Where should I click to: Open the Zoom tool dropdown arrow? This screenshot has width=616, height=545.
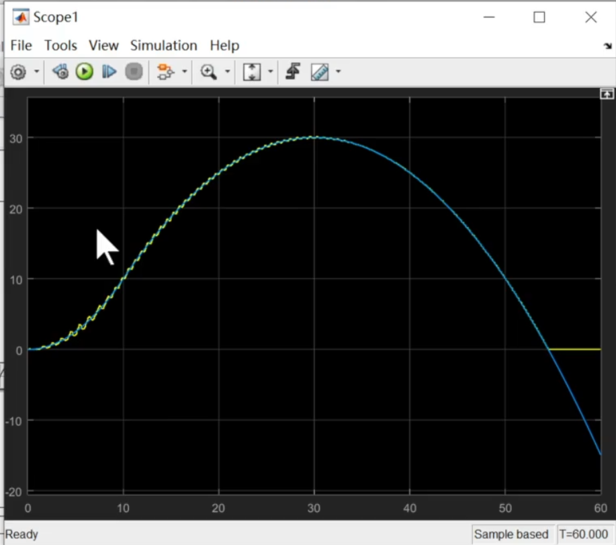[227, 71]
